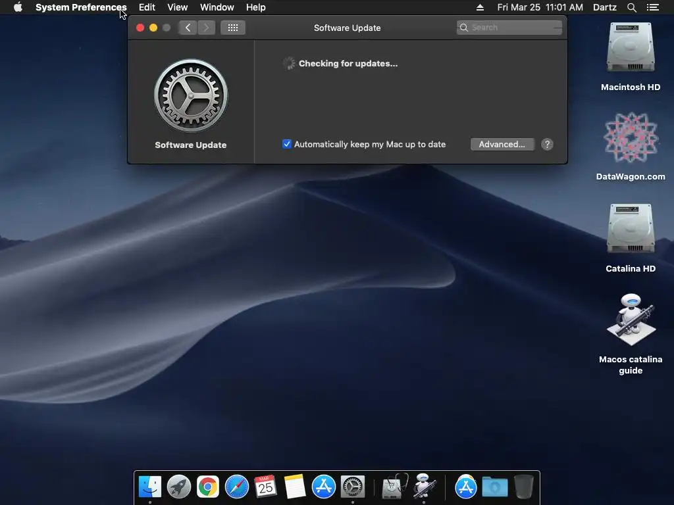
Task: Minimize the Software Update window
Action: point(153,28)
